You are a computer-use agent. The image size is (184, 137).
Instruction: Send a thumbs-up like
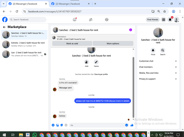[x=132, y=125]
